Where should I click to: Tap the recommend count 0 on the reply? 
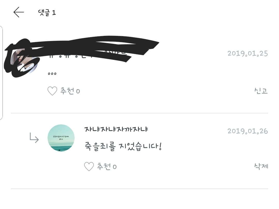pos(115,167)
